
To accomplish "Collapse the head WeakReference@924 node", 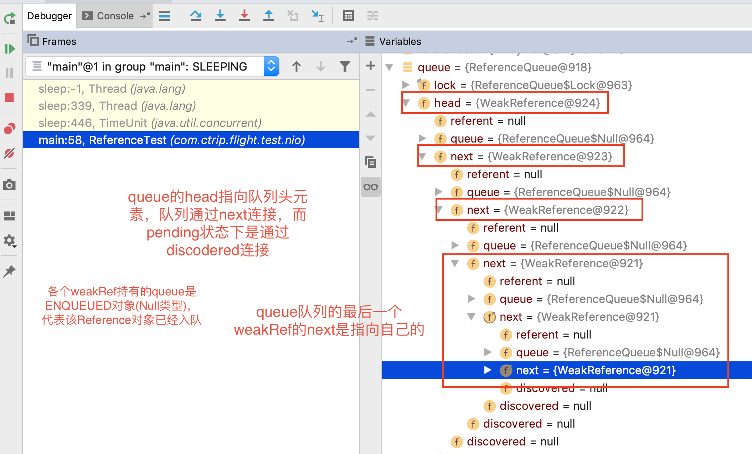I will (x=406, y=103).
